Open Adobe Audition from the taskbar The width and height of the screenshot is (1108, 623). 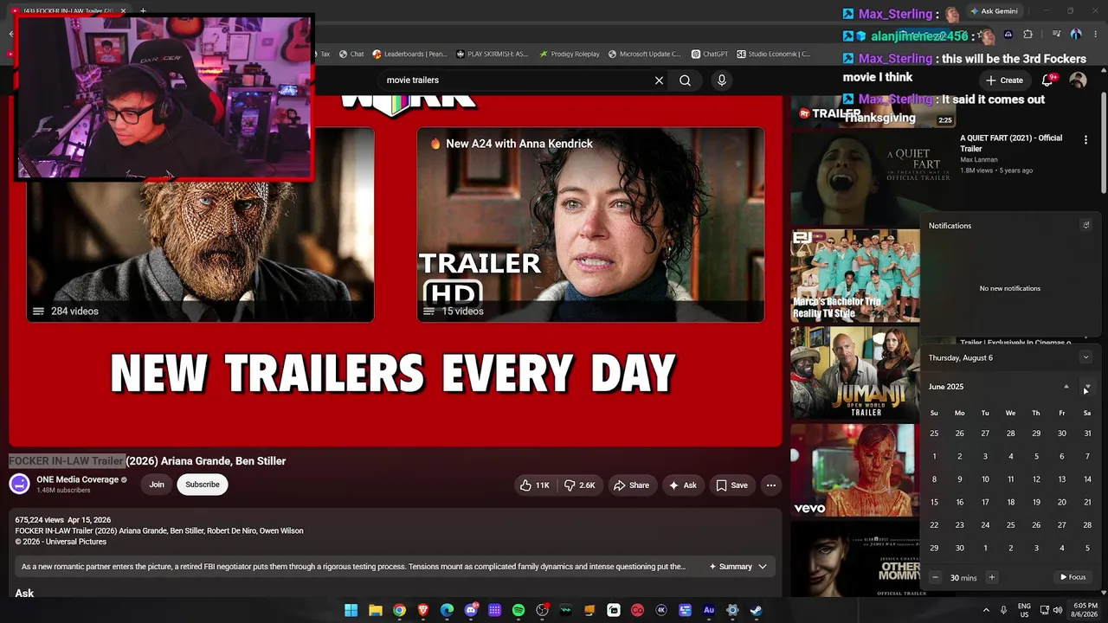(x=709, y=610)
